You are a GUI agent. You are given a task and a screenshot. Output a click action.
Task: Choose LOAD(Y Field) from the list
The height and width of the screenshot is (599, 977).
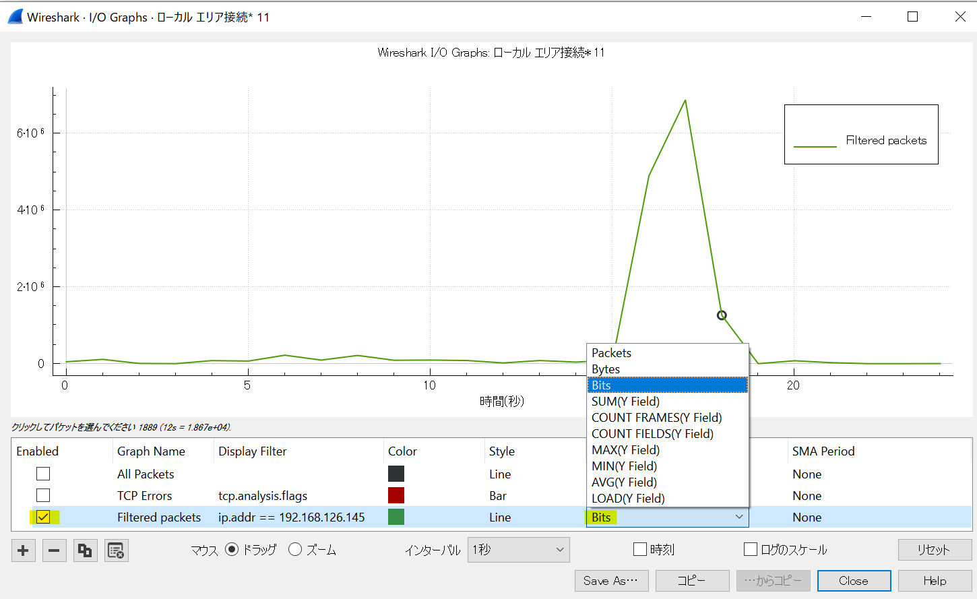coord(667,499)
